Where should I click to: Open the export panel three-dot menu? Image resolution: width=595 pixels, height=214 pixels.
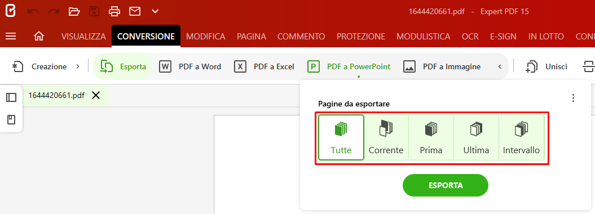tap(574, 98)
